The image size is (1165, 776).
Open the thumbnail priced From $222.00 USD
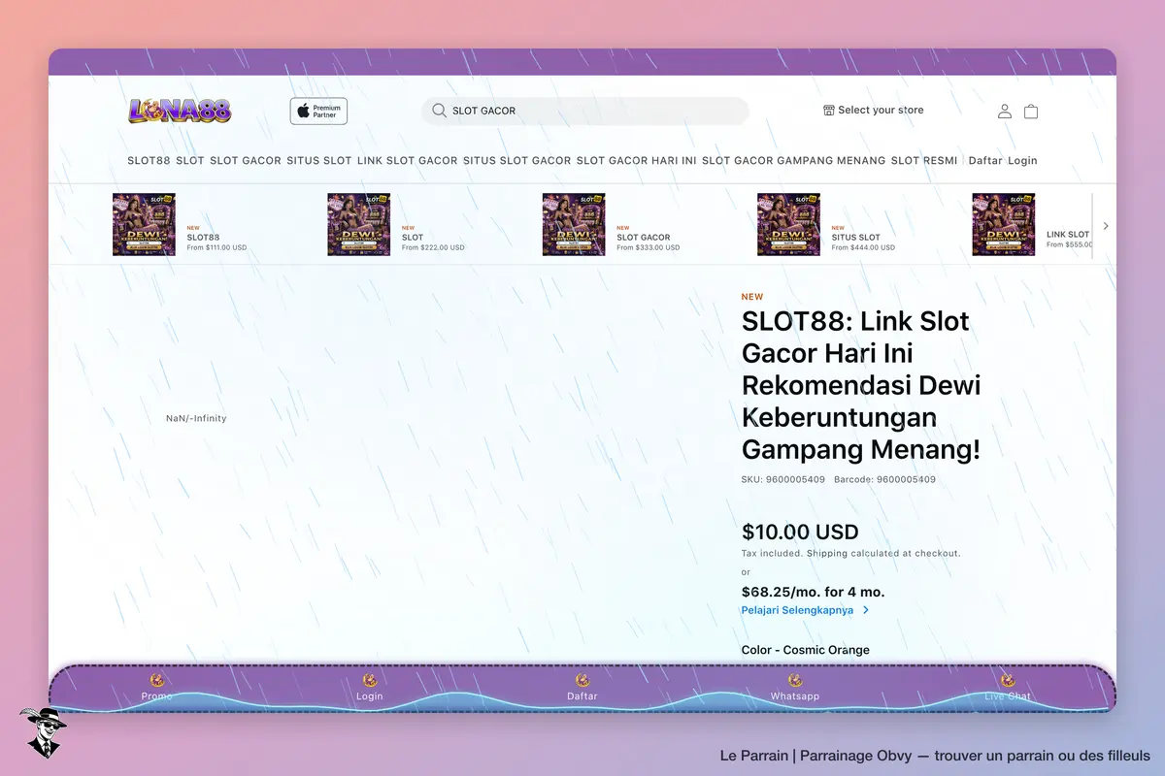point(359,225)
